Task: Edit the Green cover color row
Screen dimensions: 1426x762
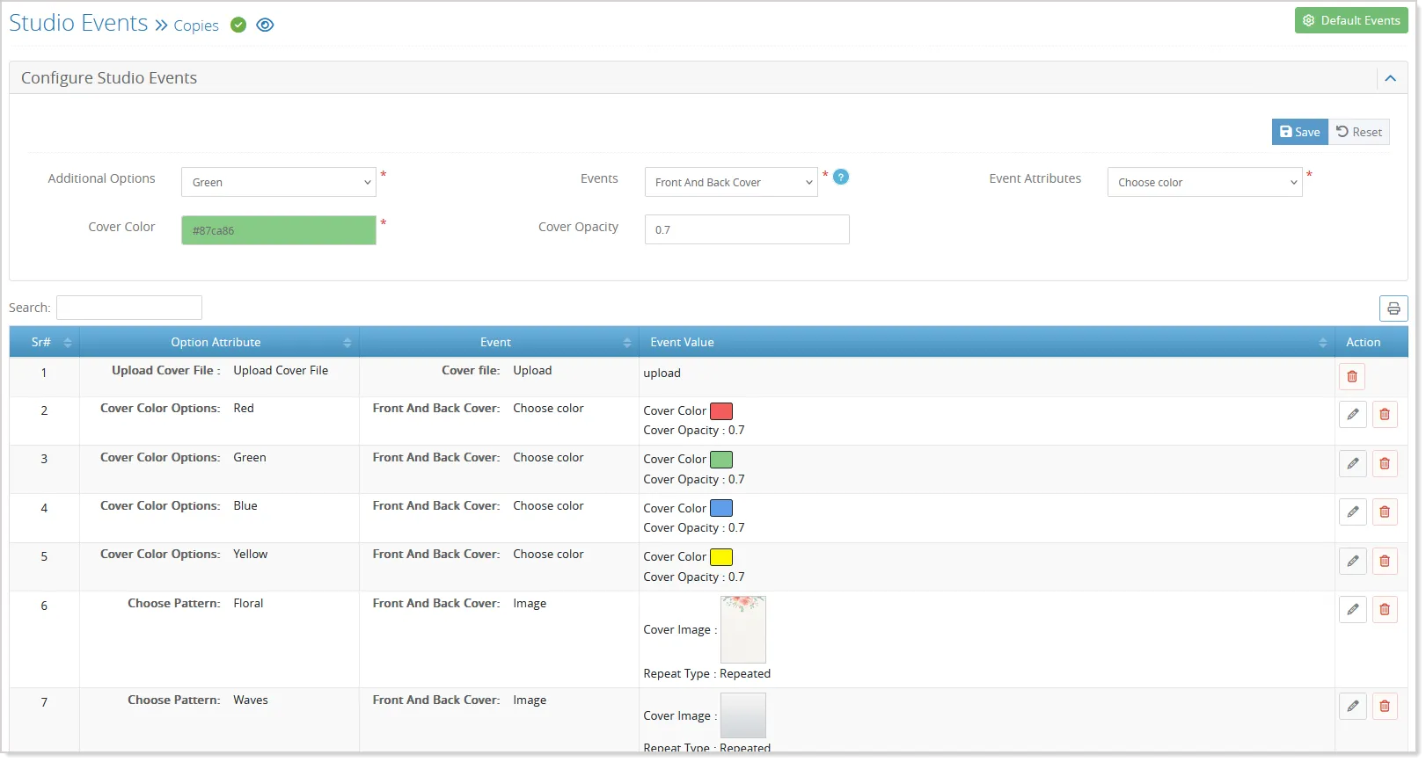Action: point(1352,463)
